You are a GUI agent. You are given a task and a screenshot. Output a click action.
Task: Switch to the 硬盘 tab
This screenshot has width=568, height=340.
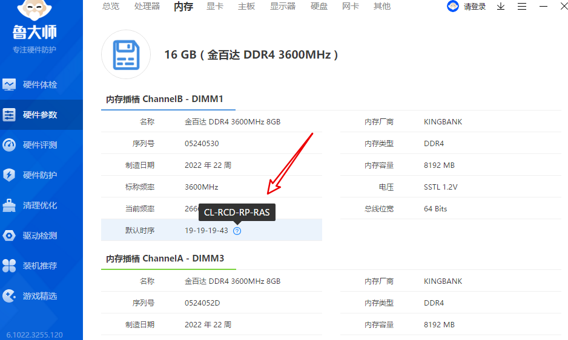319,6
